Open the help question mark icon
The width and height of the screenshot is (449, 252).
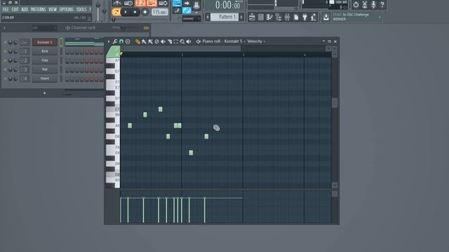(382, 5)
